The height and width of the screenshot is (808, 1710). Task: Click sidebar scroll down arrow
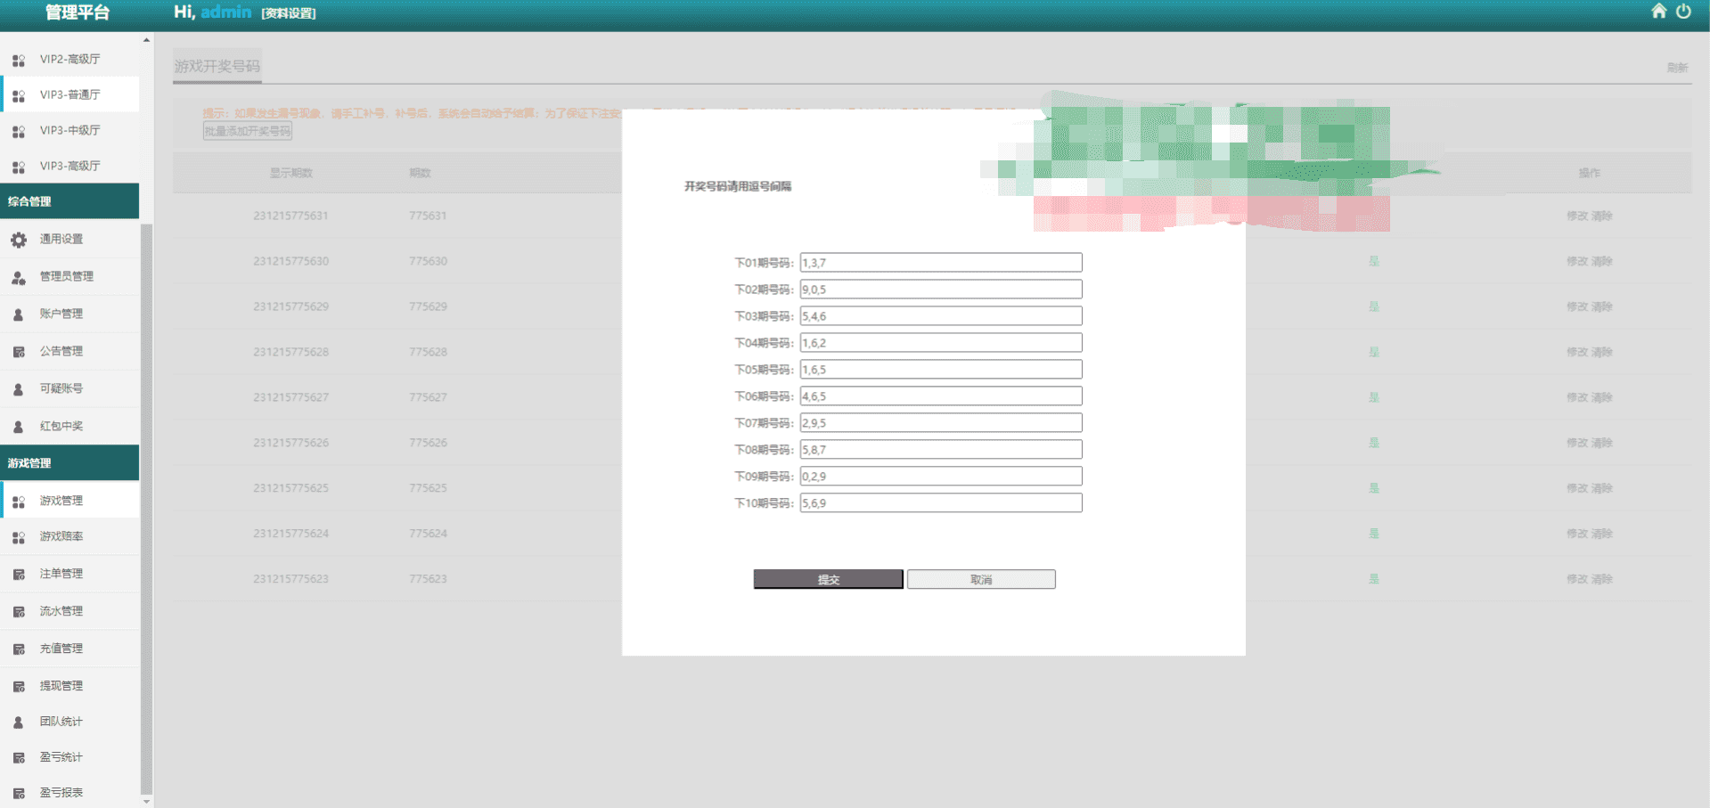146,802
